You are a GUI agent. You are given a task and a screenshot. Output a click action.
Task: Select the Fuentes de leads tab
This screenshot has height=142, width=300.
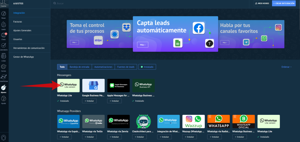click(126, 67)
